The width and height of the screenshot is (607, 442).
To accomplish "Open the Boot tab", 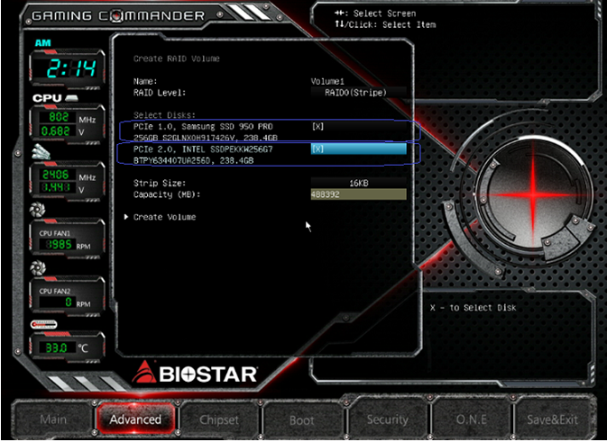I will pyautogui.click(x=301, y=419).
